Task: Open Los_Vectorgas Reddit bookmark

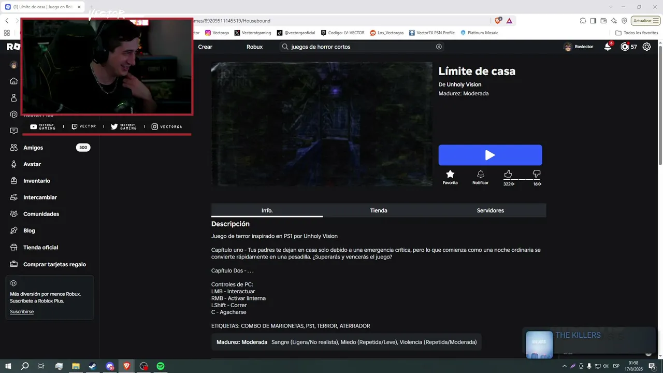Action: 386,33
